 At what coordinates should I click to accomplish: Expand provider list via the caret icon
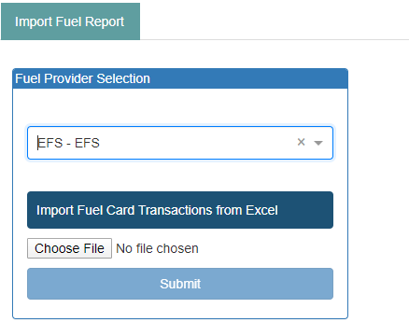318,143
